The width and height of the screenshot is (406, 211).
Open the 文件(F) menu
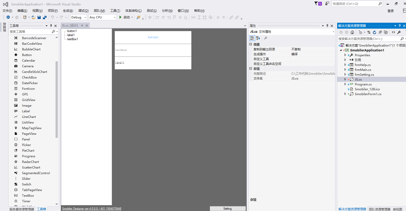[x=7, y=11]
